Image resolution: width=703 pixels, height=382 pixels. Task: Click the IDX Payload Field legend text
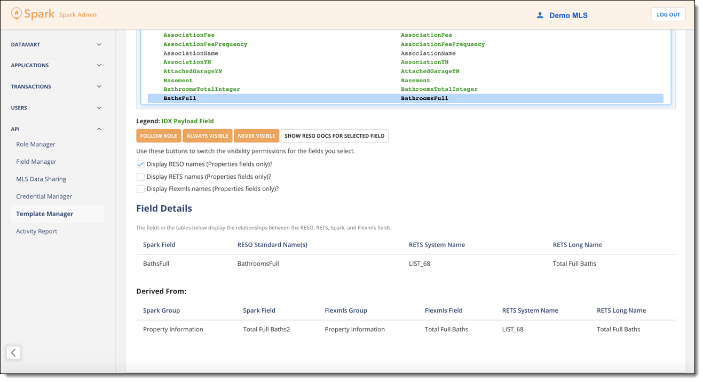[x=187, y=121]
